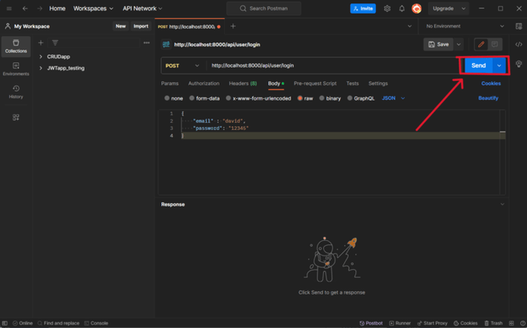Open Trash in the status bar
Screen dimensions: 527x328
(x=493, y=323)
